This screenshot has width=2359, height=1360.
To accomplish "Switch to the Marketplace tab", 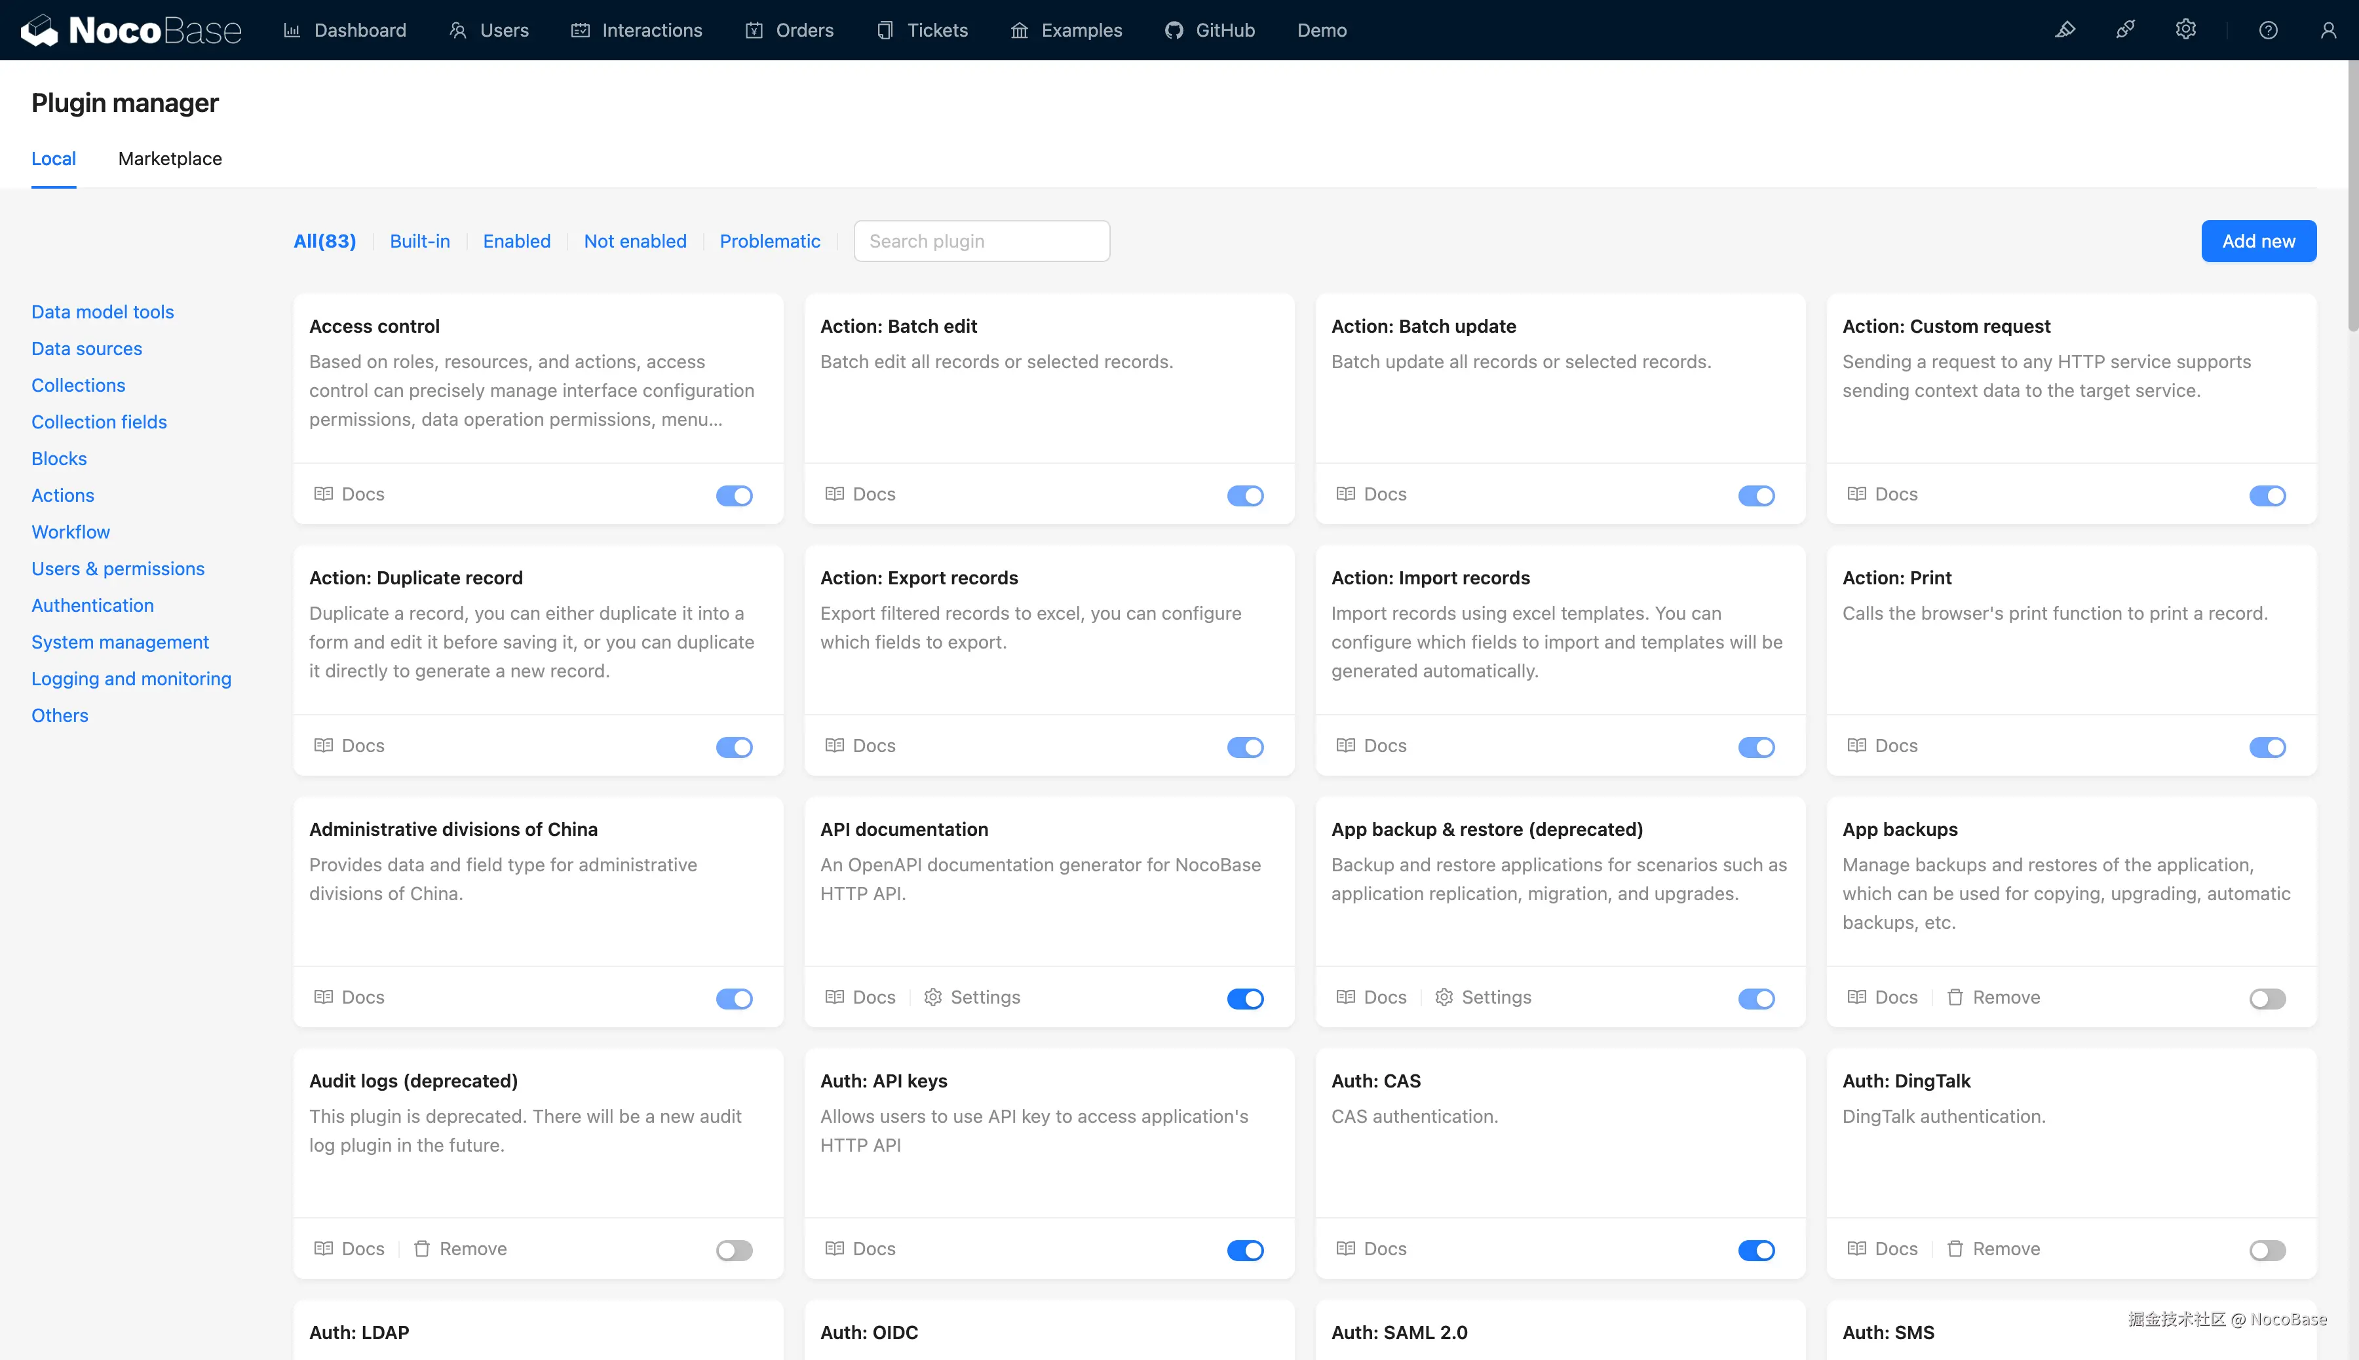I will [170, 159].
